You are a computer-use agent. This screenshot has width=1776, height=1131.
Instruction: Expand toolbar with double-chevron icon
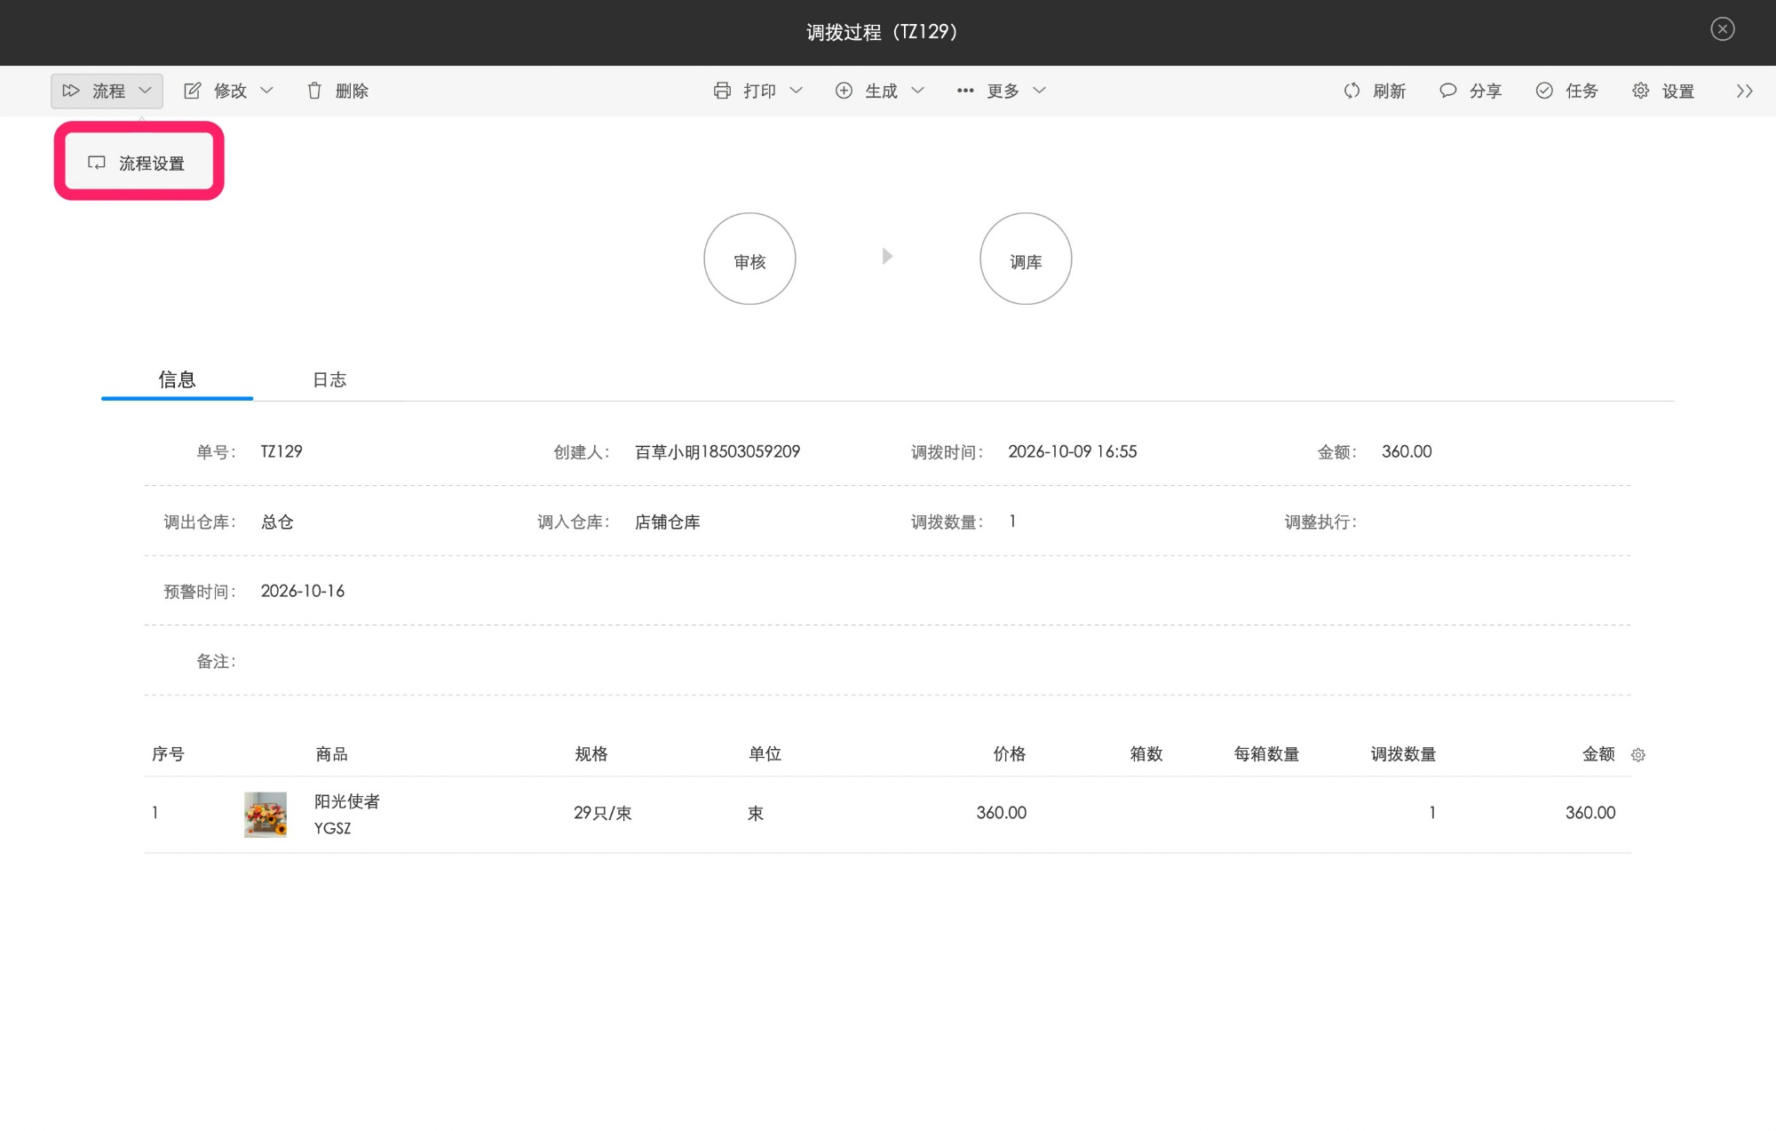point(1744,91)
